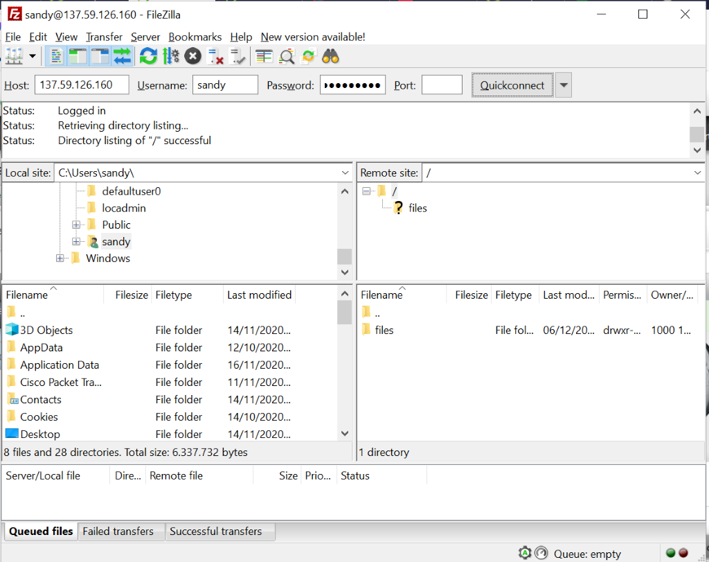
Task: Sort local list by Filename column
Action: pyautogui.click(x=53, y=295)
